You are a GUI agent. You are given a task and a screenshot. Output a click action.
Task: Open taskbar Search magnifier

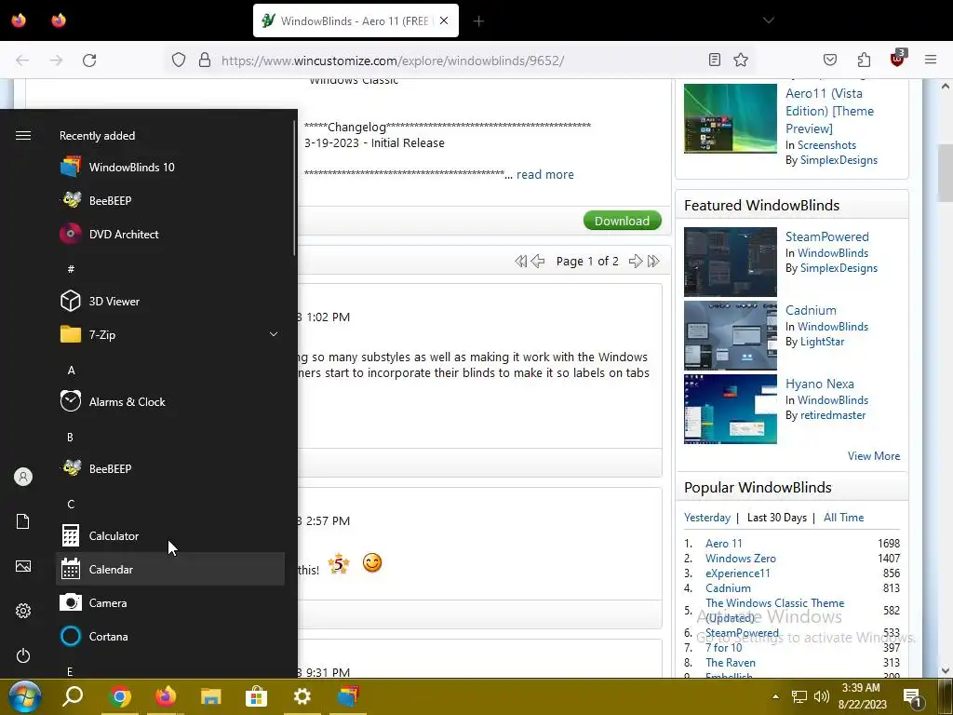(73, 696)
